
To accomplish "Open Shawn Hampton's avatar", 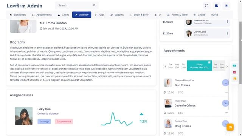I will [168, 83].
